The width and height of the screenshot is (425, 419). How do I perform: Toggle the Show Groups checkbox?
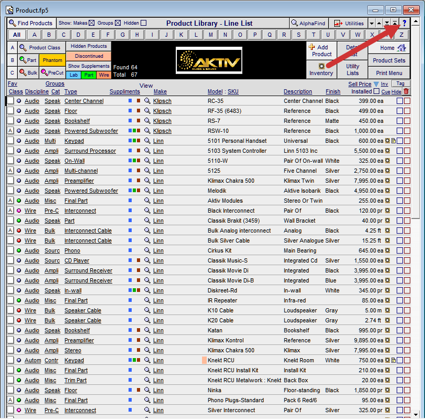(118, 23)
